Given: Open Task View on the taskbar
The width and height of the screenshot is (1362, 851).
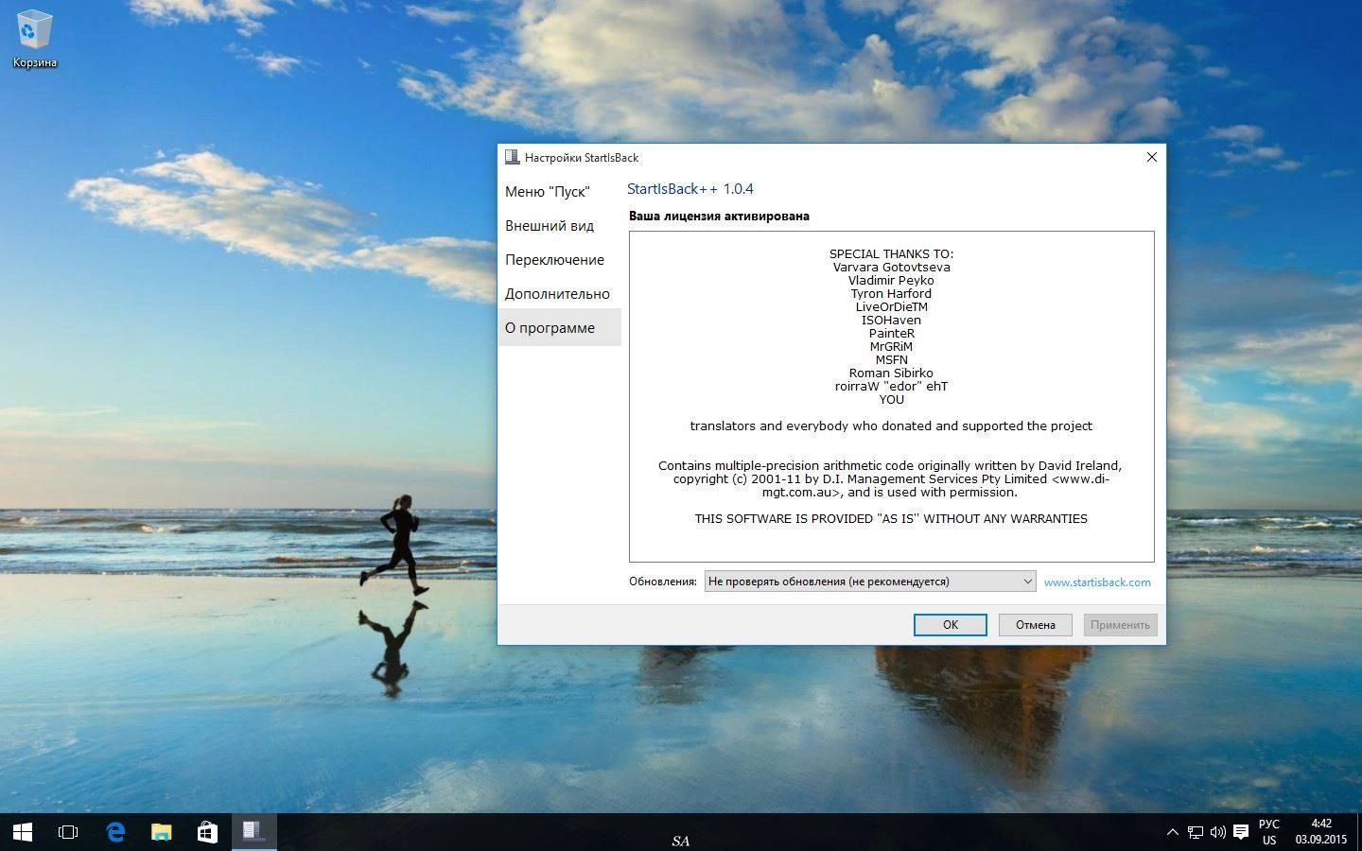Looking at the screenshot, I should point(68,832).
